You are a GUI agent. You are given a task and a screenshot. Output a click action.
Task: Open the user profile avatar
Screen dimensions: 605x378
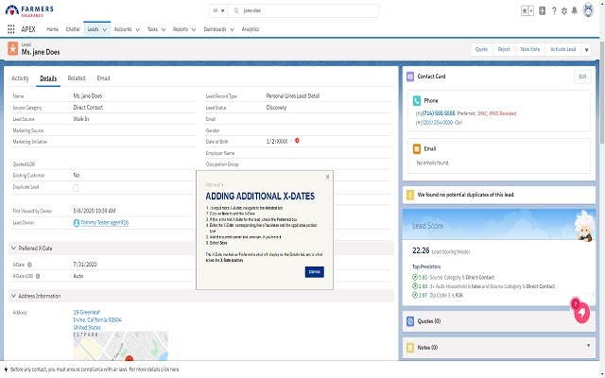pyautogui.click(x=588, y=10)
